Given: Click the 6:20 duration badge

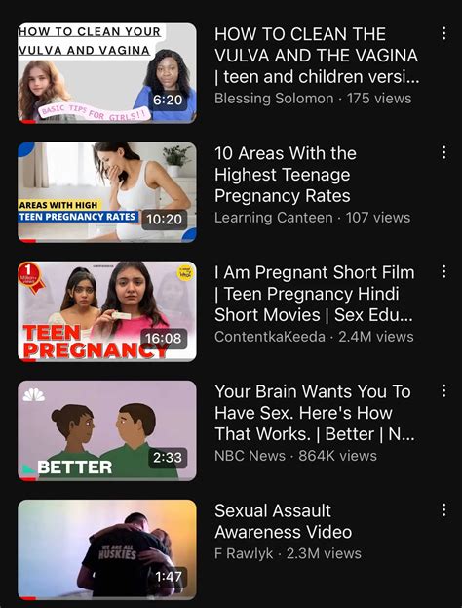Looking at the screenshot, I should (x=168, y=101).
